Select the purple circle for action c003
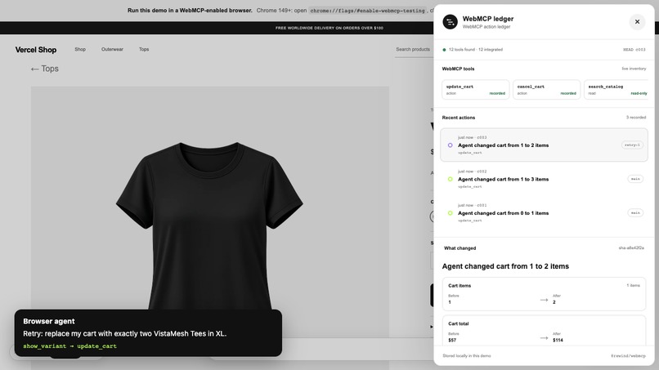 [451, 145]
